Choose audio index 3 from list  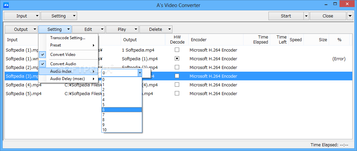click(122, 94)
